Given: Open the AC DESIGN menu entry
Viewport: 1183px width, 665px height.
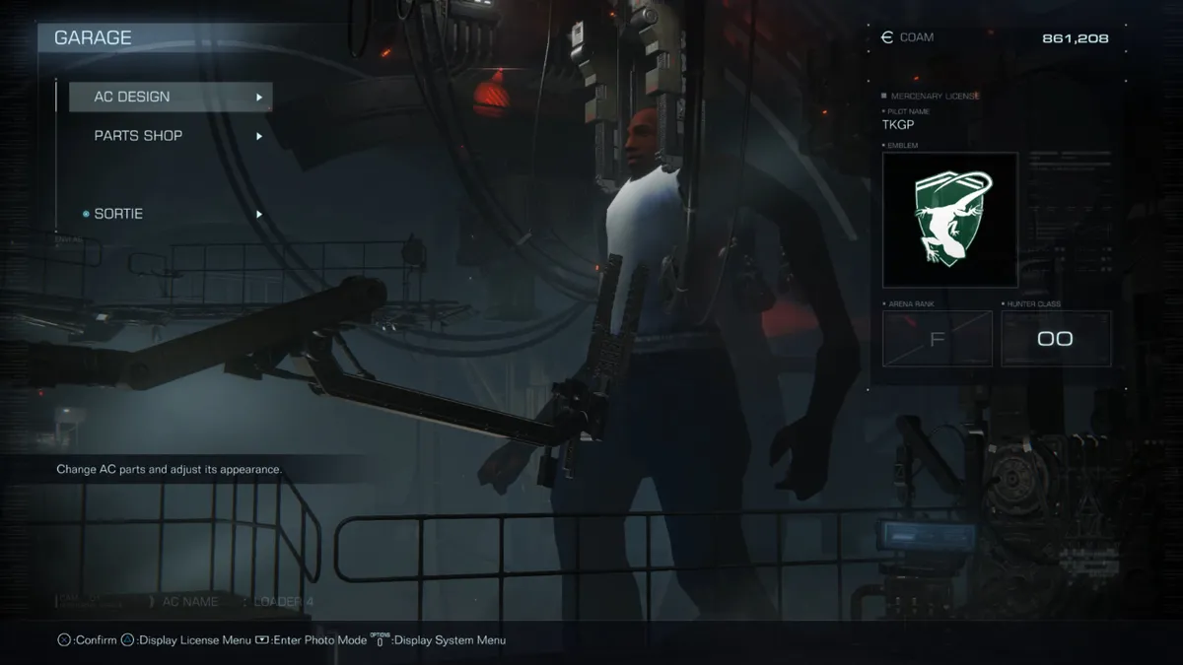Looking at the screenshot, I should point(132,97).
